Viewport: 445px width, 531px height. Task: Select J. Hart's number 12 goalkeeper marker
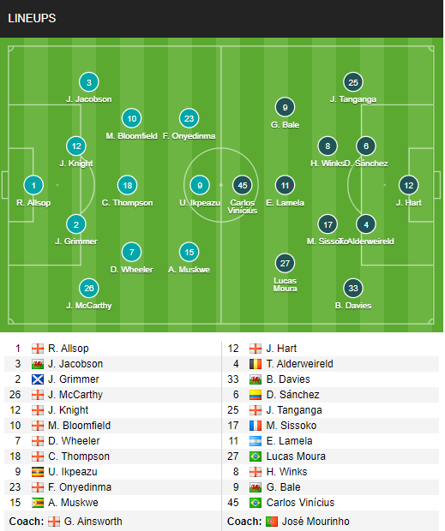(409, 185)
